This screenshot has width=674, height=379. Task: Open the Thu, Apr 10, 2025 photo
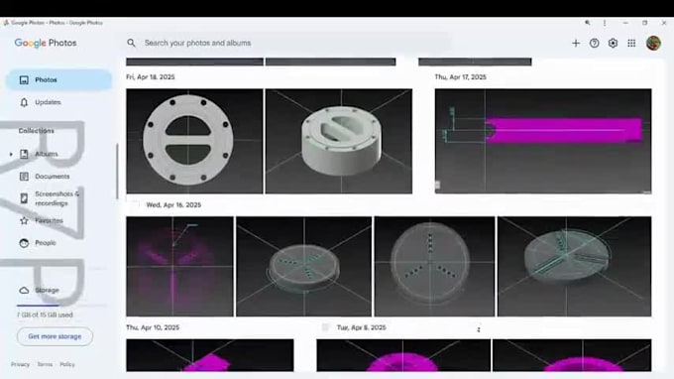(210, 355)
